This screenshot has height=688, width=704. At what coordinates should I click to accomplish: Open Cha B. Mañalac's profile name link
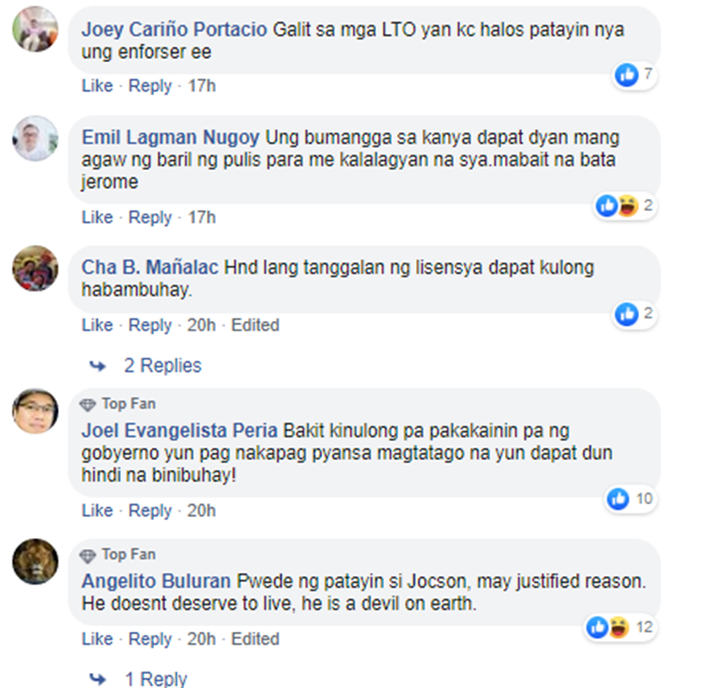(x=150, y=268)
